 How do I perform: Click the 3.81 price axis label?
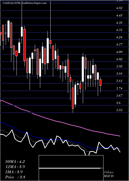click(119, 81)
